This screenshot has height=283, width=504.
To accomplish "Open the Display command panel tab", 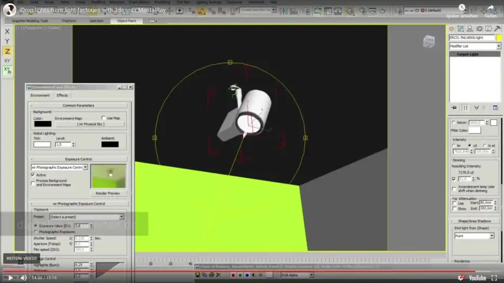I will [488, 29].
